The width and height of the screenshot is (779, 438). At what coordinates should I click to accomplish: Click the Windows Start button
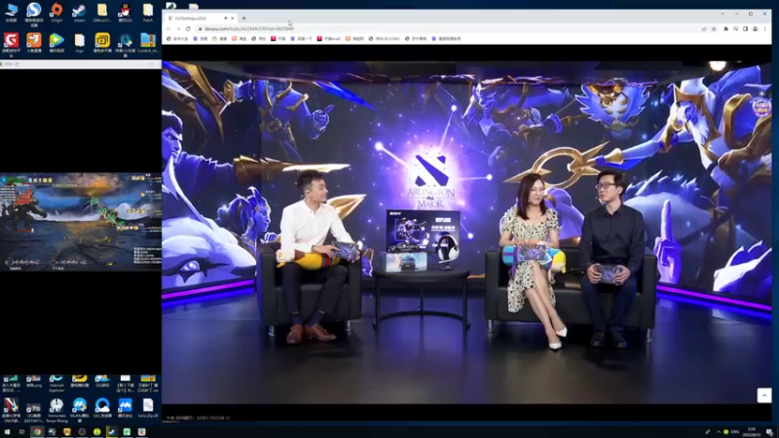(7, 432)
